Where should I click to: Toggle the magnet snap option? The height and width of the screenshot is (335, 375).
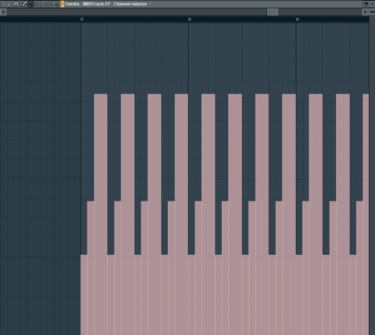coord(16,4)
